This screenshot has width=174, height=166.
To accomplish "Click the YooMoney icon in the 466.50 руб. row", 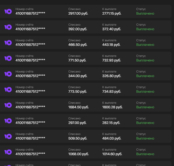I will click(x=8, y=43).
